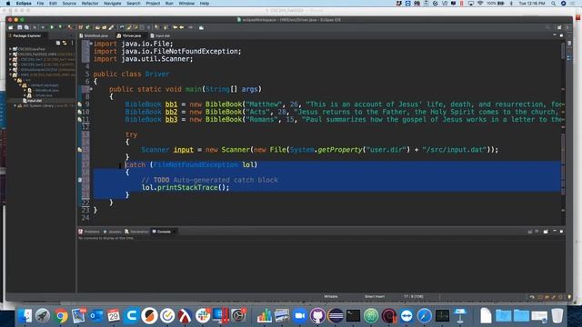Open the Refactor menu
The width and height of the screenshot is (582, 327).
click(90, 4)
